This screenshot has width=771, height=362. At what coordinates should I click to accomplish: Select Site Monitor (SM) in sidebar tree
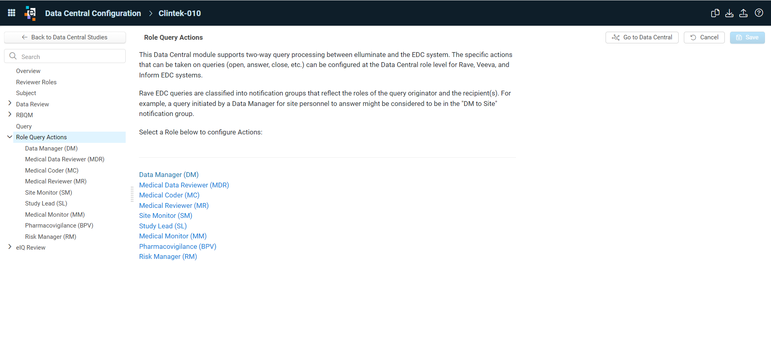point(49,193)
